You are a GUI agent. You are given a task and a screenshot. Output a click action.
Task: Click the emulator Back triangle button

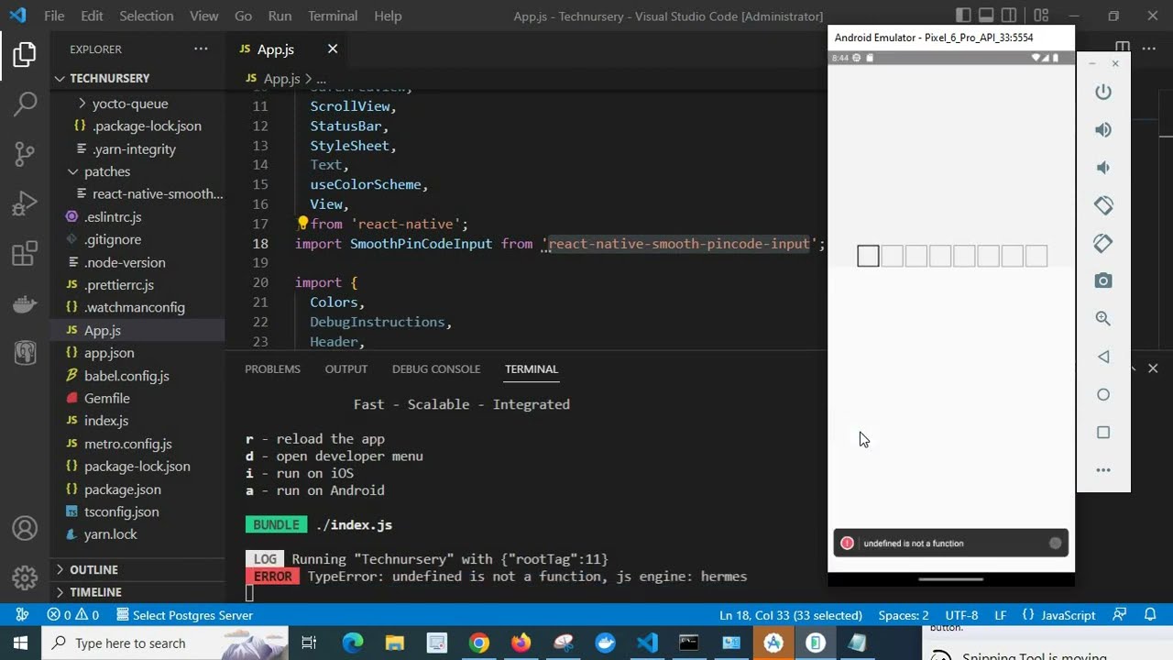1103,357
